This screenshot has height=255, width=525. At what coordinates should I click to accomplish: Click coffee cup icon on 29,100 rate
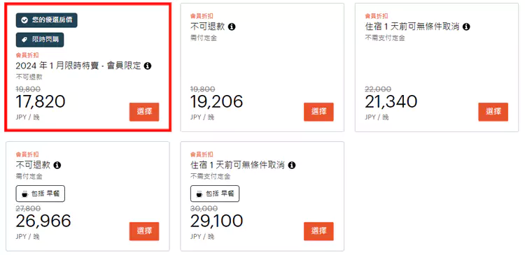[199, 194]
